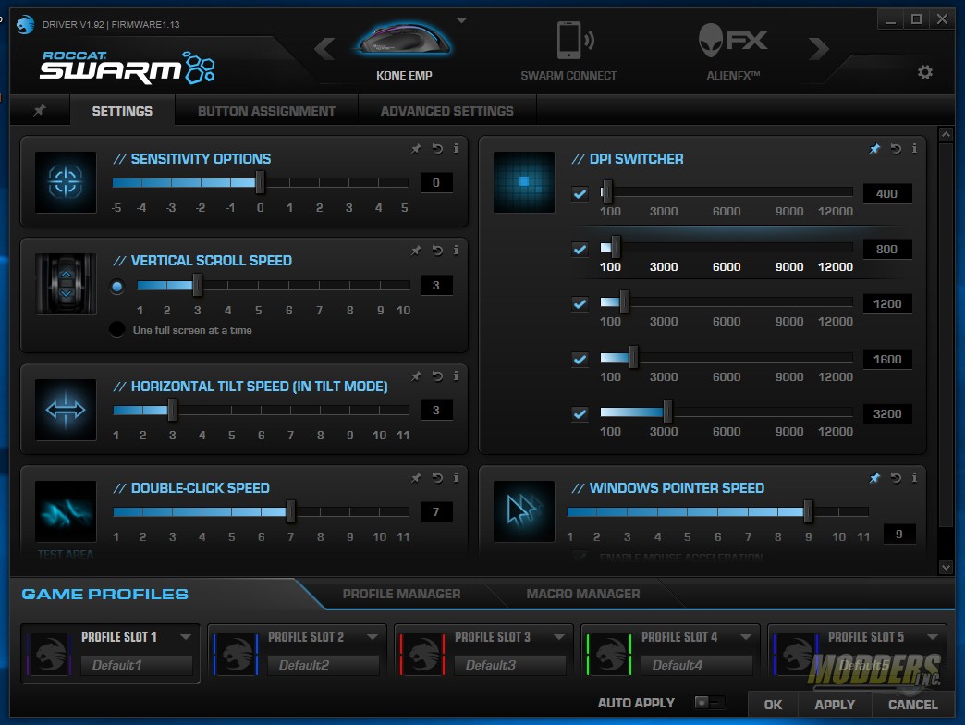Open the Profile Manager tab

click(401, 594)
